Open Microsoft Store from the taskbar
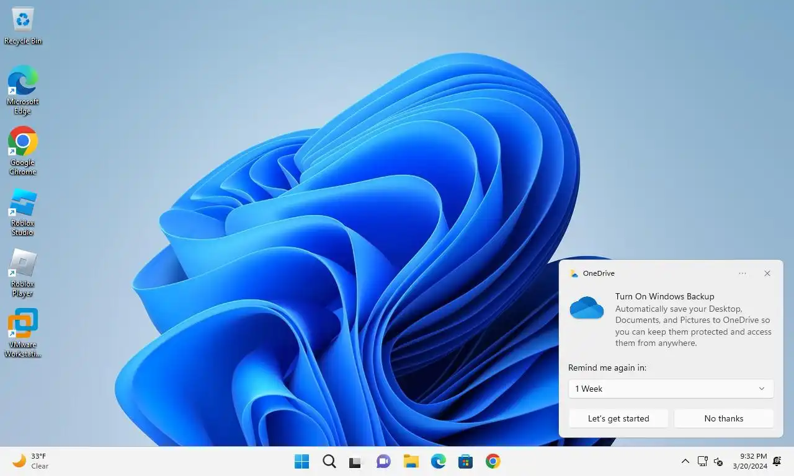Viewport: 794px width, 476px height. point(465,461)
